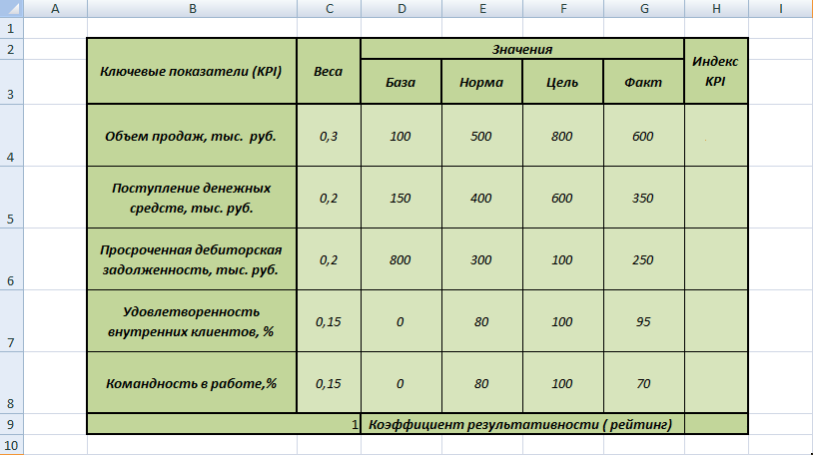This screenshot has width=813, height=455.
Task: Select row 1 header
Action: [10, 28]
